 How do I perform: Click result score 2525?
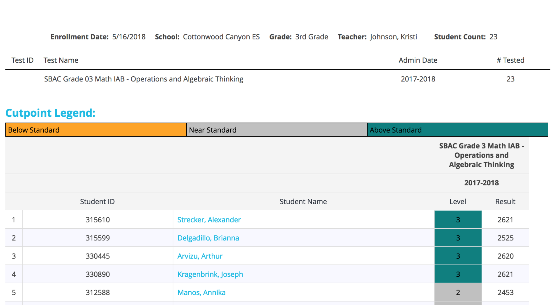[505, 238]
